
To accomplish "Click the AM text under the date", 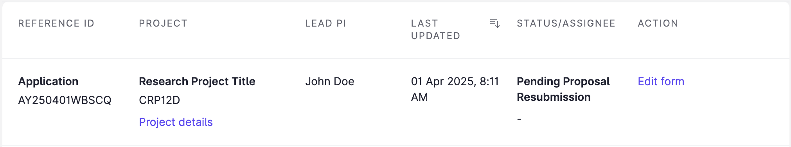I will (x=419, y=97).
